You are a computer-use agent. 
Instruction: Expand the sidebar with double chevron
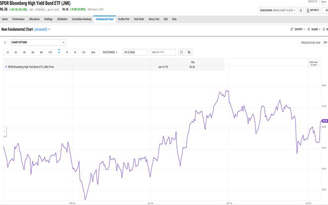(5, 42)
